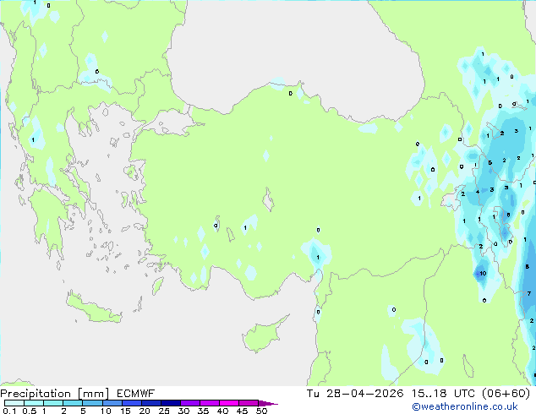
Task: Click the '40' legend tick label
Action: point(222,411)
